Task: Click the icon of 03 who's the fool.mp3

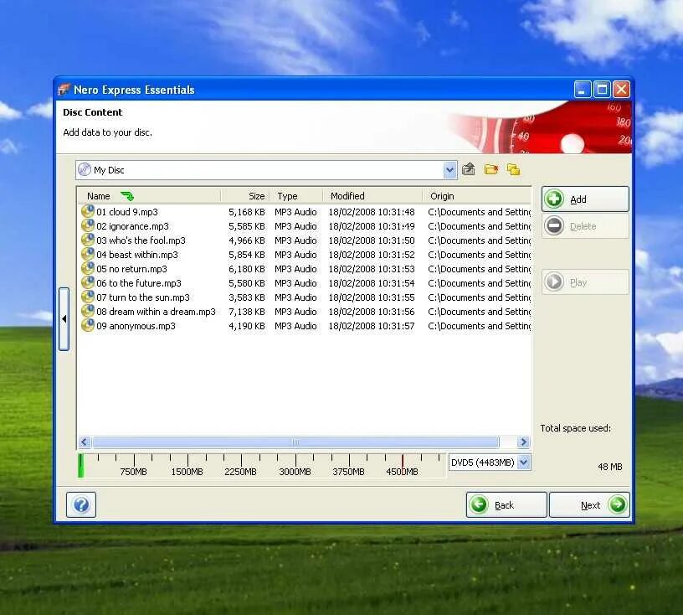Action: tap(88, 240)
